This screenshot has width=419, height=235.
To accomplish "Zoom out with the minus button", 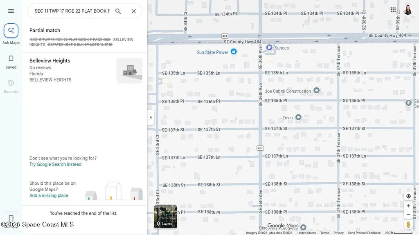I will (x=408, y=215).
